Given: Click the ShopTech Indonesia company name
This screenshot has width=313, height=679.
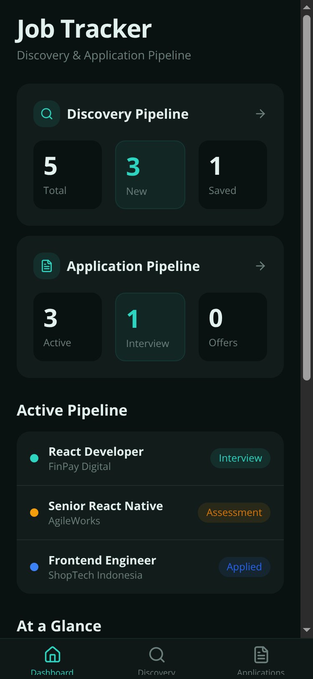Looking at the screenshot, I should (95, 575).
